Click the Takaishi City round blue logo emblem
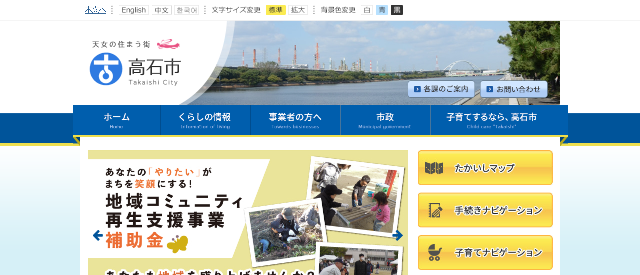This screenshot has width=640, height=275. pyautogui.click(x=106, y=69)
